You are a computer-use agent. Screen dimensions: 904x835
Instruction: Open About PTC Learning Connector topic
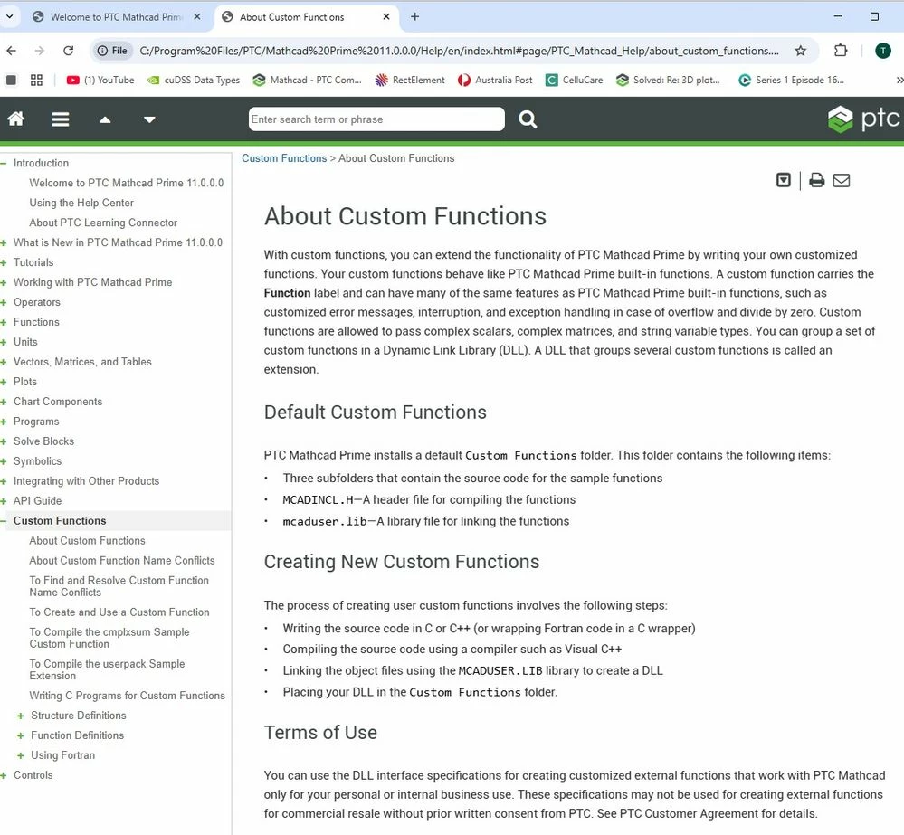tap(103, 223)
